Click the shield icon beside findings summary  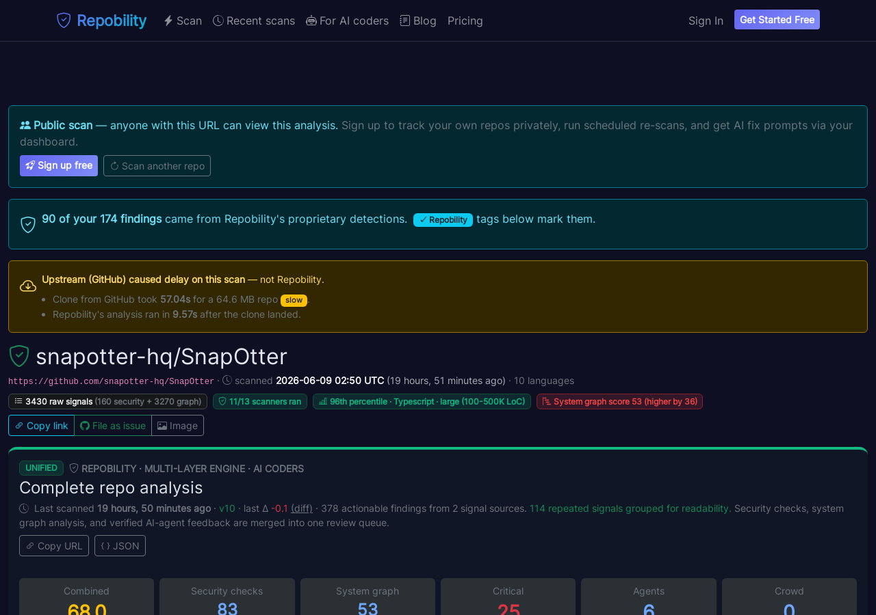[28, 225]
